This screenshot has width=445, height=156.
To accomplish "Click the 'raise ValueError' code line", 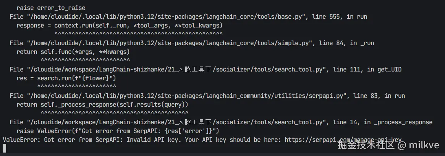I will pos(117,131).
